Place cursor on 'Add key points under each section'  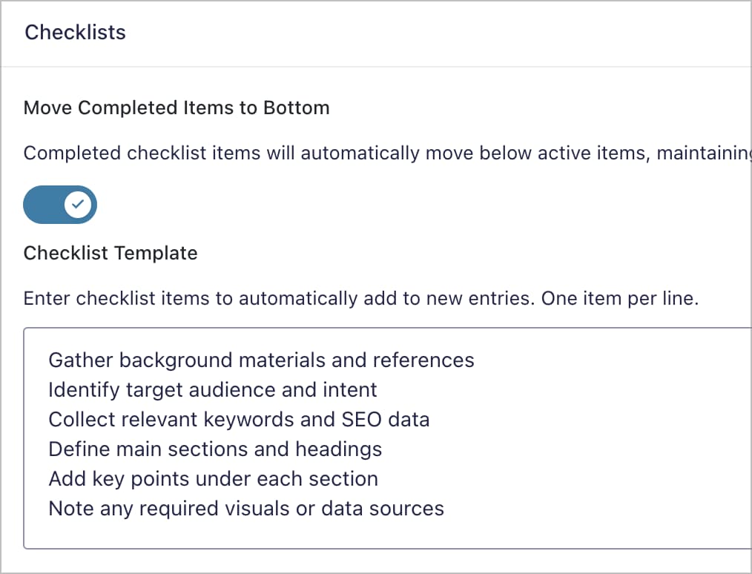coord(213,478)
